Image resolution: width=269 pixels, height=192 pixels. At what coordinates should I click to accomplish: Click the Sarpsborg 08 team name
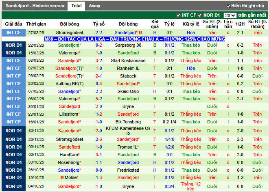coord(128,45)
